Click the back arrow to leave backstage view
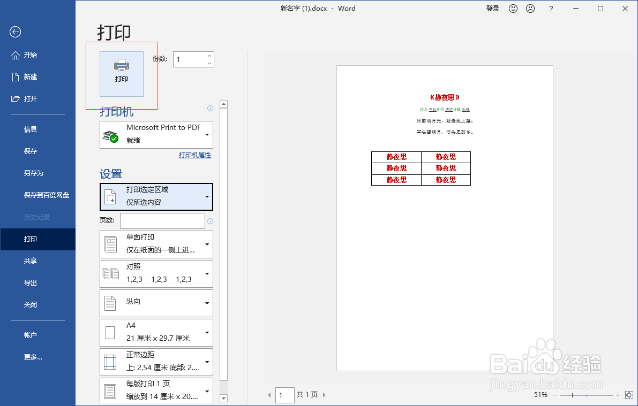 tap(16, 32)
